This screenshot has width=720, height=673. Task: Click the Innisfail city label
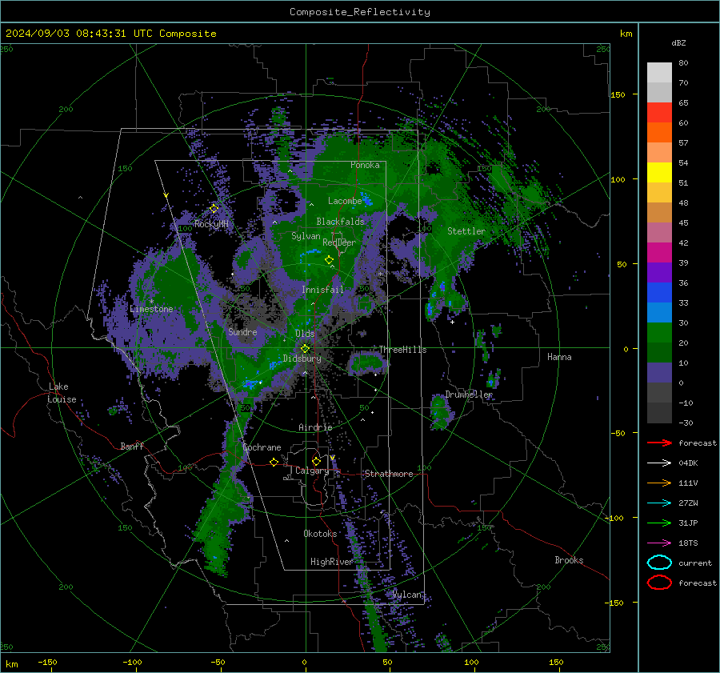[322, 290]
